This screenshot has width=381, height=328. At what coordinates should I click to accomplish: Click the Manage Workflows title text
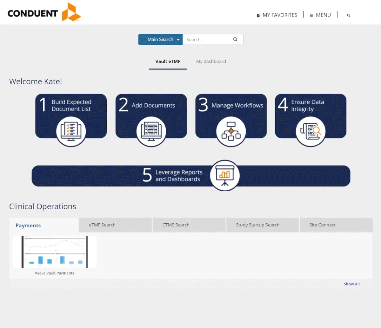(x=237, y=105)
